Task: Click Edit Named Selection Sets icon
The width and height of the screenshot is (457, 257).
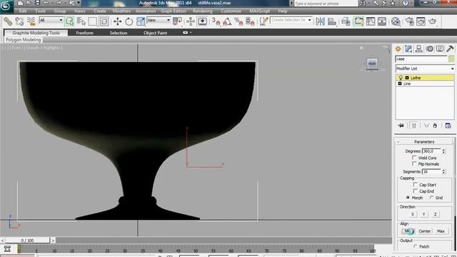Action: [x=263, y=21]
